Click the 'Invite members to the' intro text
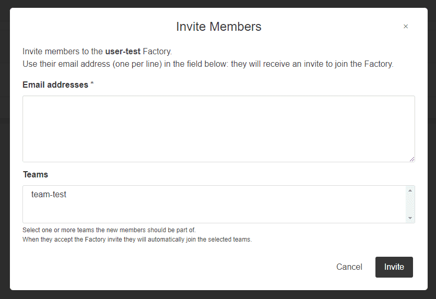This screenshot has width=436, height=299. tap(63, 52)
